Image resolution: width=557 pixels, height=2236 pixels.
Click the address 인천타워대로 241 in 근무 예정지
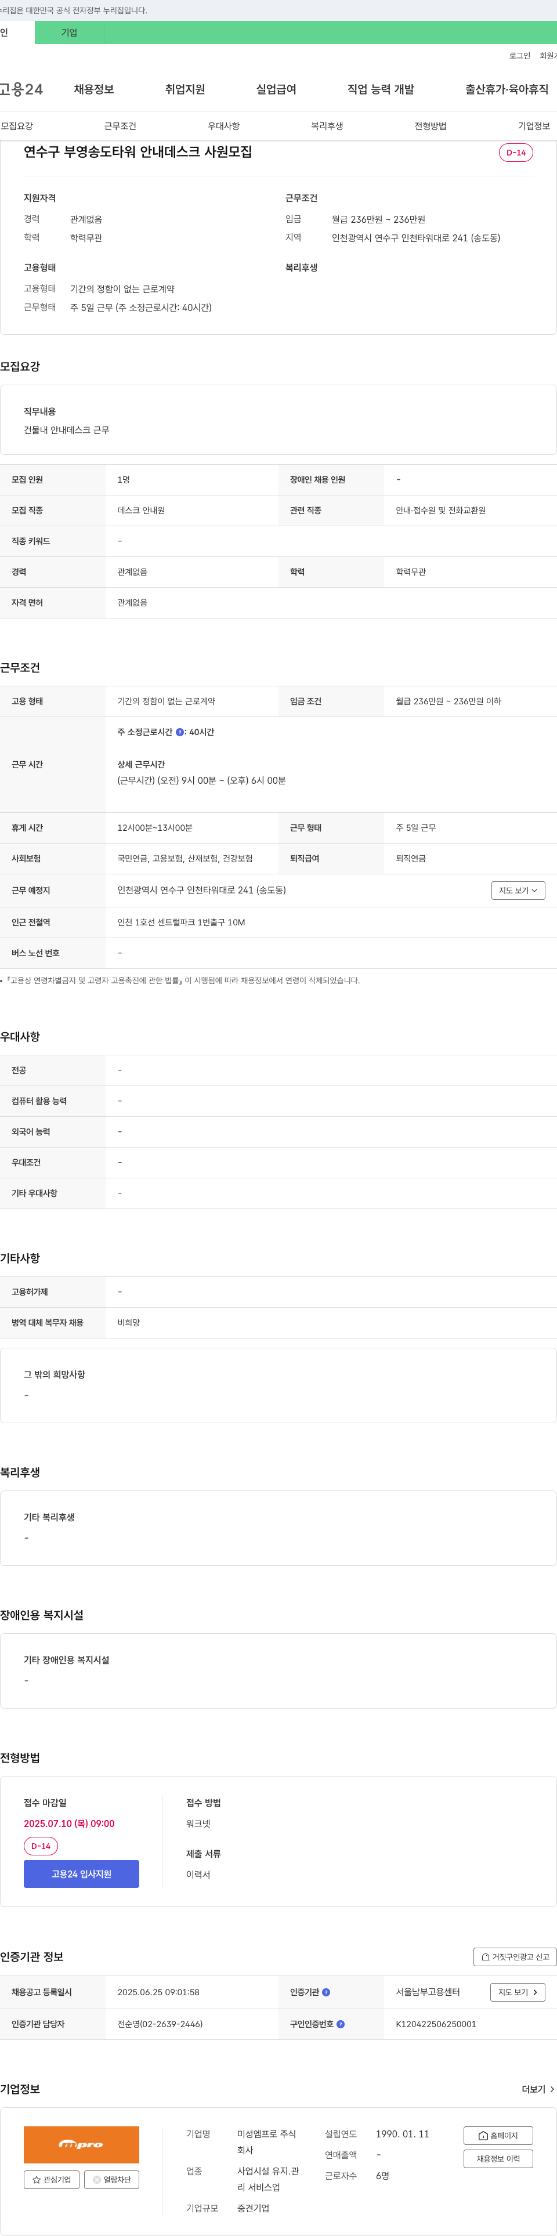(201, 891)
